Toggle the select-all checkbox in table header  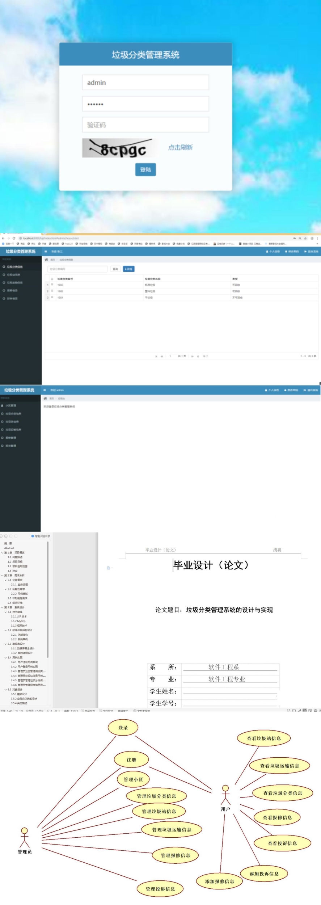click(x=52, y=279)
